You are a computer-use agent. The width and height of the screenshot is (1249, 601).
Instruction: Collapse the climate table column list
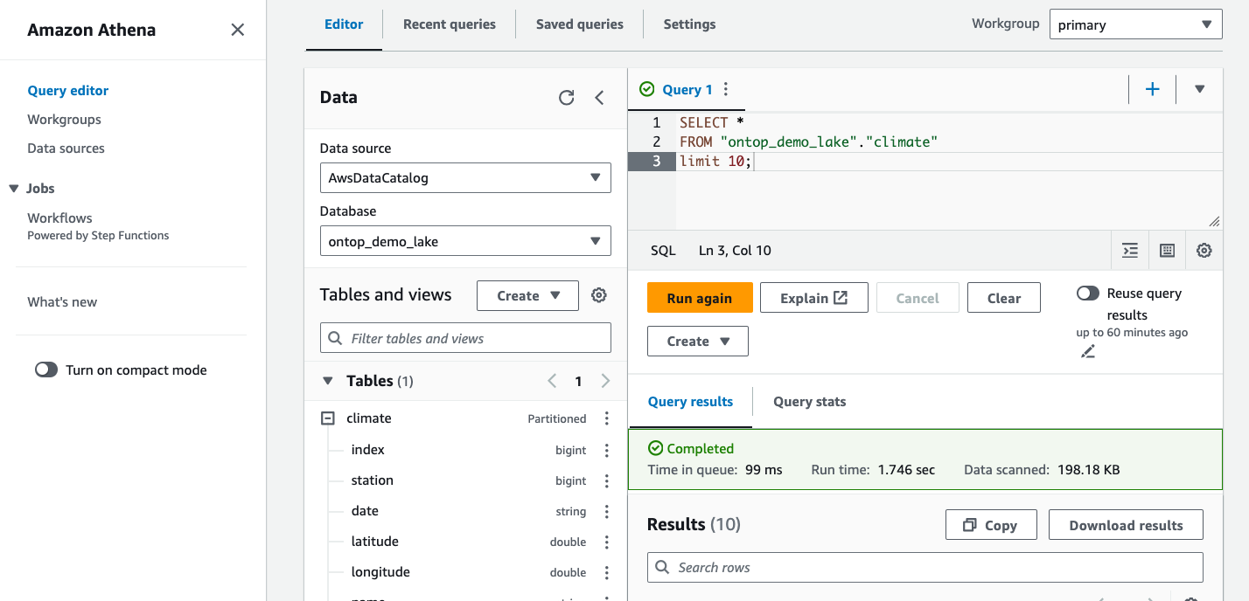(327, 418)
